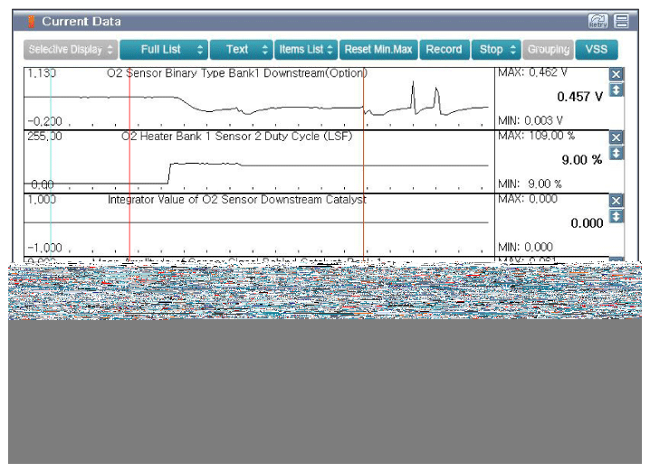Click the Grouping button
Image resolution: width=650 pixels, height=472 pixels.
(x=548, y=50)
